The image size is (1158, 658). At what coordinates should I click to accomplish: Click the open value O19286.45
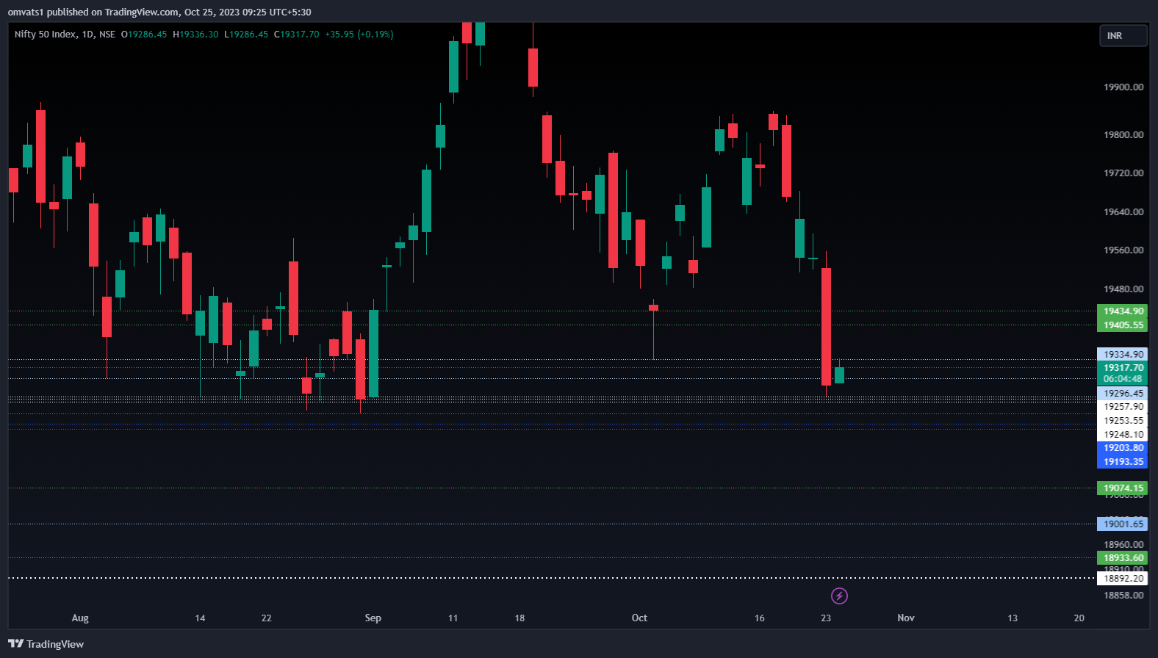click(144, 35)
